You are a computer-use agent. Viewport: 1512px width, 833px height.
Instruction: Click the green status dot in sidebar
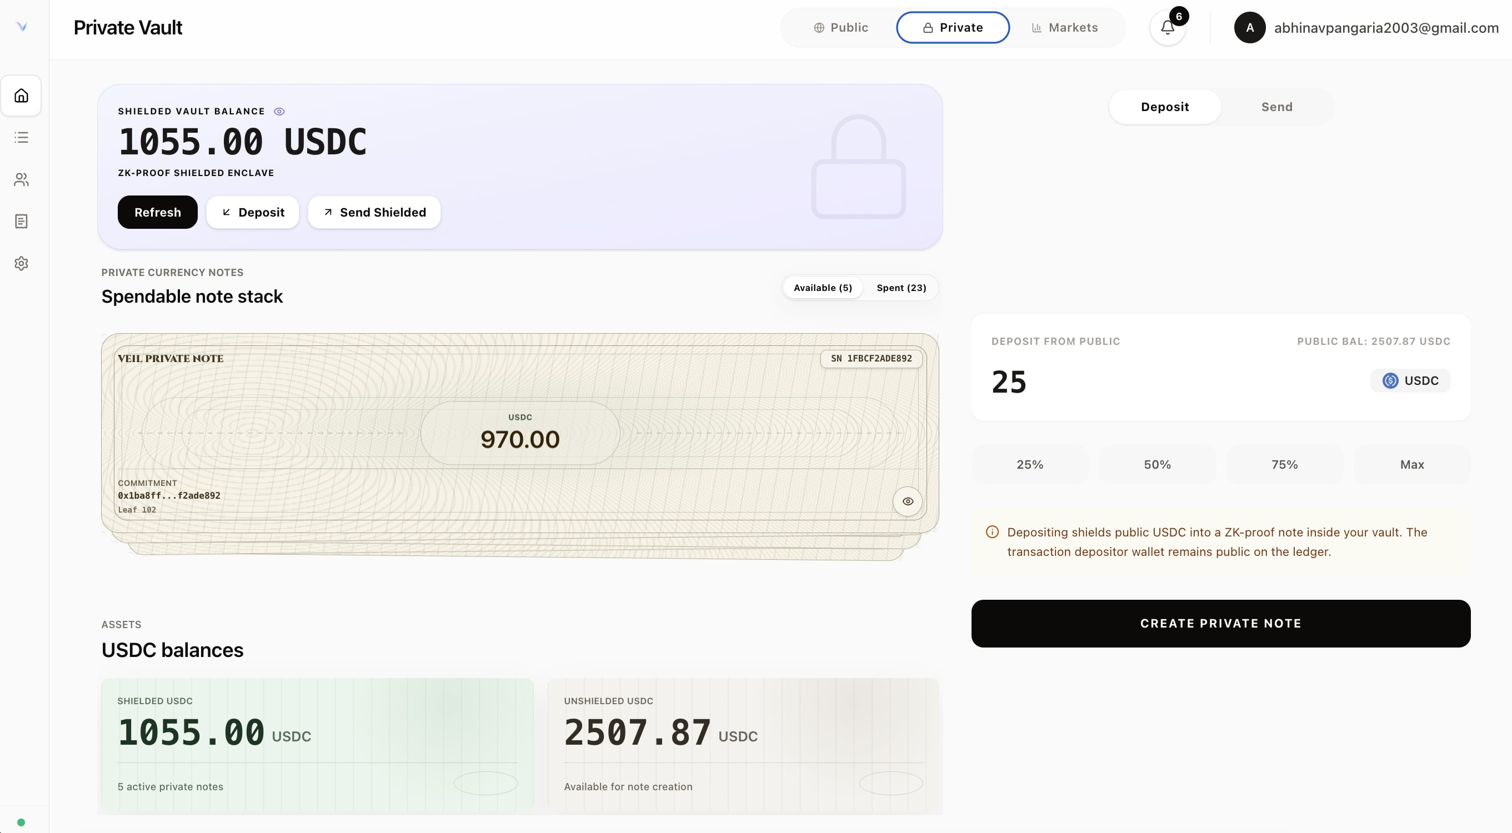(21, 822)
